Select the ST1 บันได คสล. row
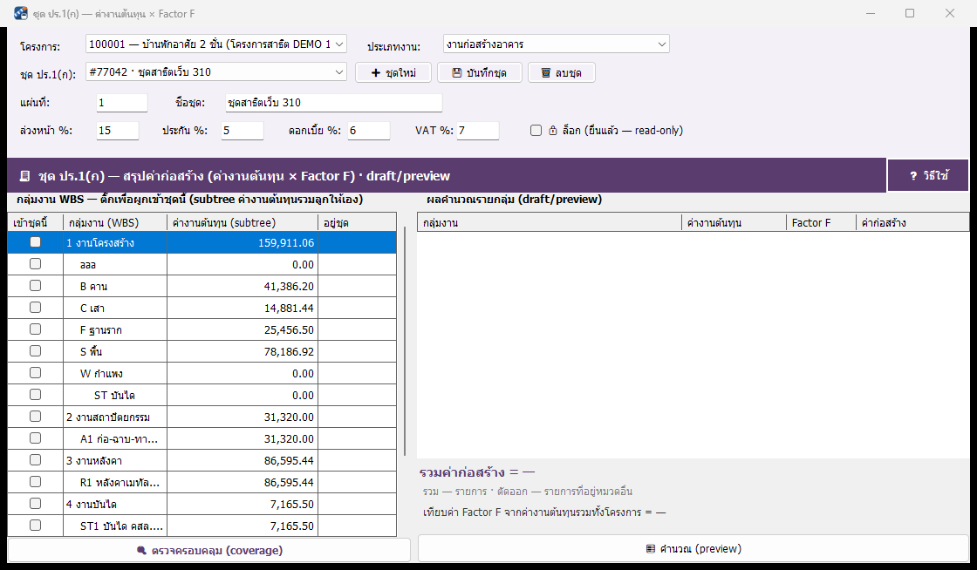977x570 pixels. click(202, 526)
